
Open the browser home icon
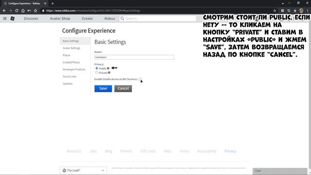23,11
